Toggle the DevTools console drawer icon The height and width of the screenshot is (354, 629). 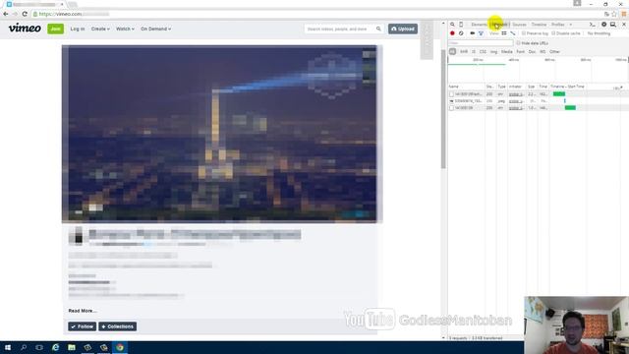pos(592,25)
